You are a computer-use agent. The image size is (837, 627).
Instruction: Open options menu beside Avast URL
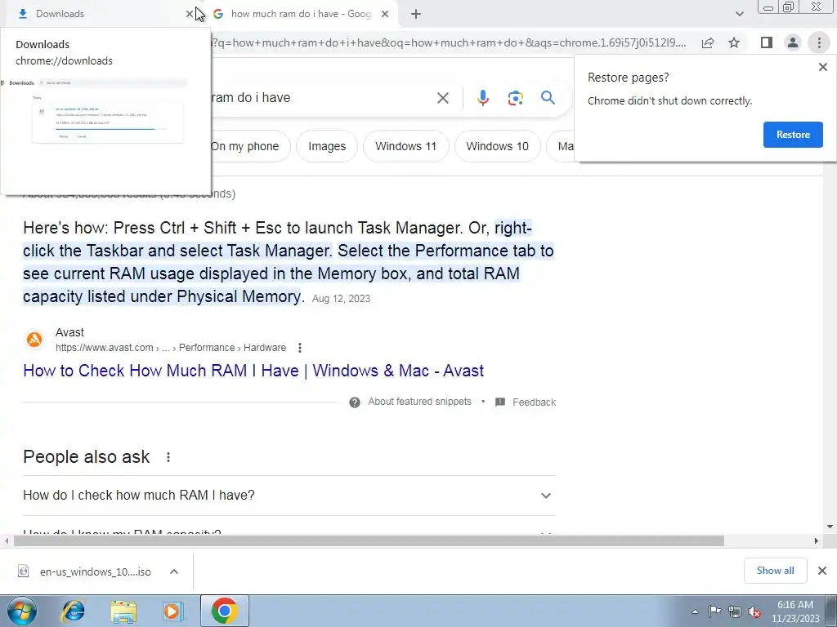(300, 348)
